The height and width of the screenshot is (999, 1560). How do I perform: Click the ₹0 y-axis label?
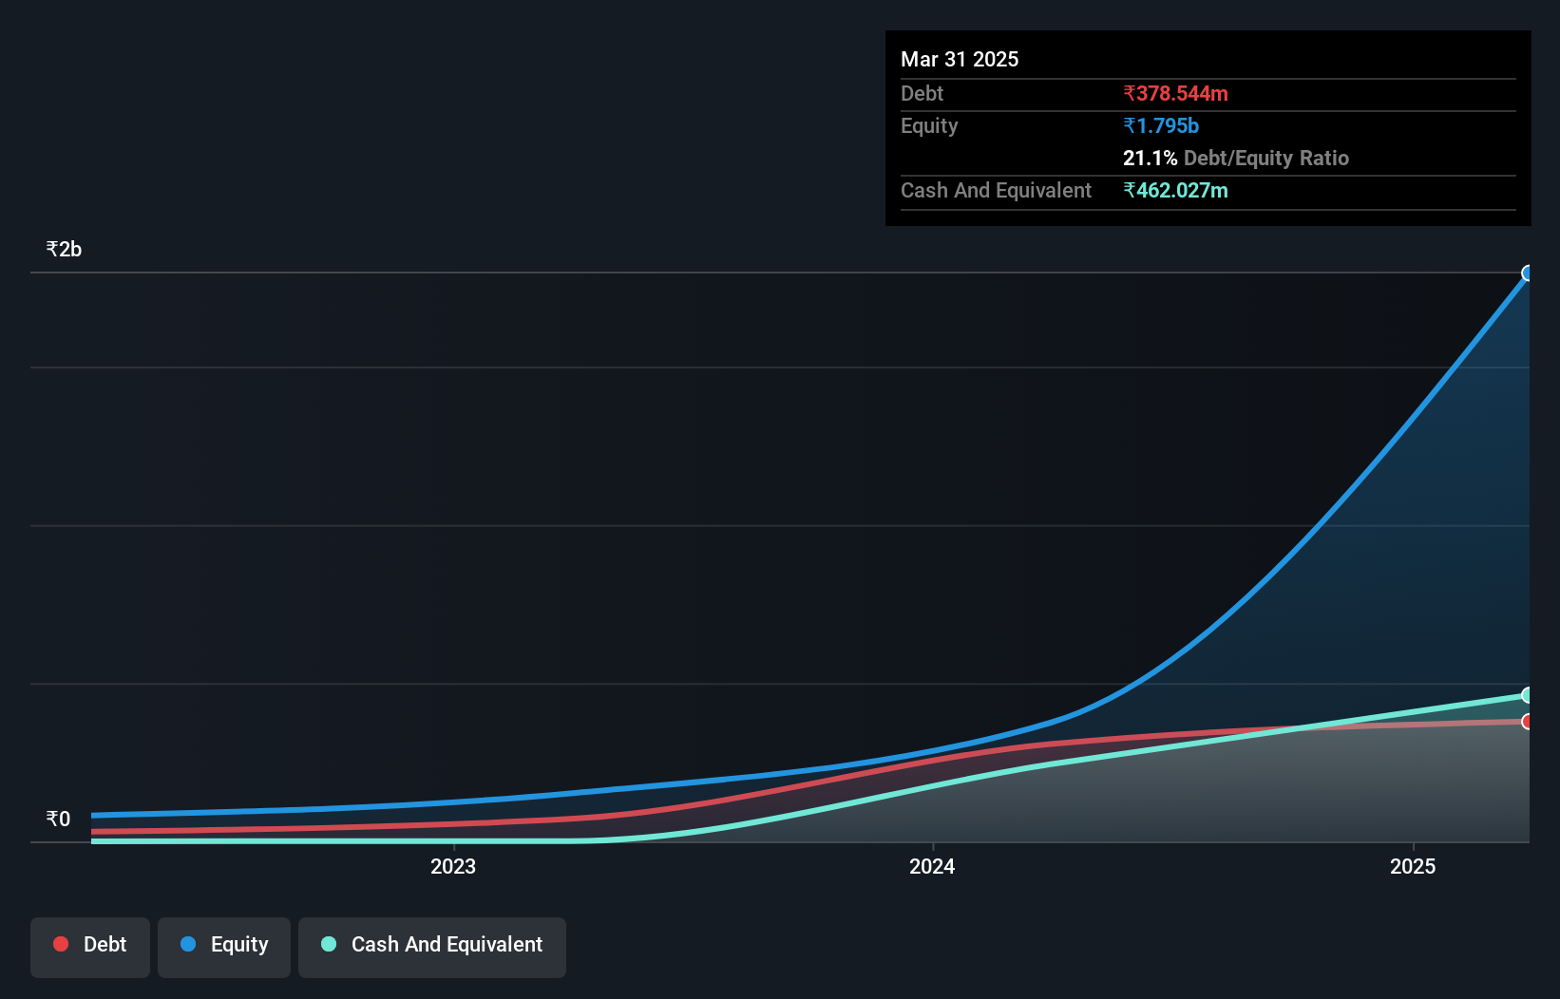(x=58, y=819)
